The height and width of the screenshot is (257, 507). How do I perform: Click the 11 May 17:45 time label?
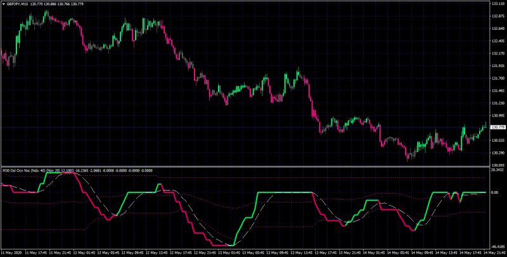(35, 253)
